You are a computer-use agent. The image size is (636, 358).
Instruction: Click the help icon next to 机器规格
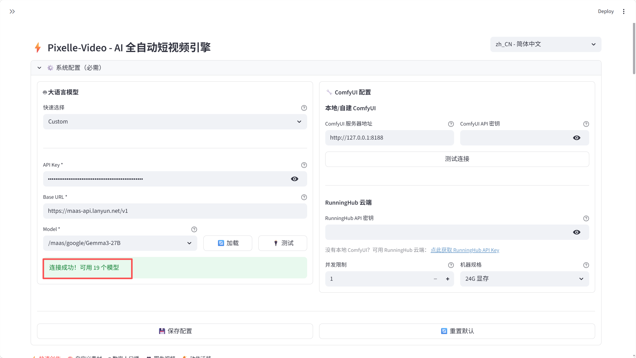point(586,265)
